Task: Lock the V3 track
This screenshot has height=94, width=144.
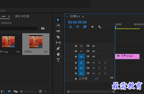Action: tap(76, 46)
